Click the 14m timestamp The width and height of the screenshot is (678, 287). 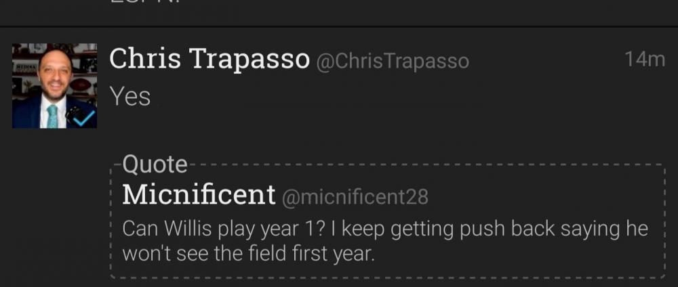(644, 60)
